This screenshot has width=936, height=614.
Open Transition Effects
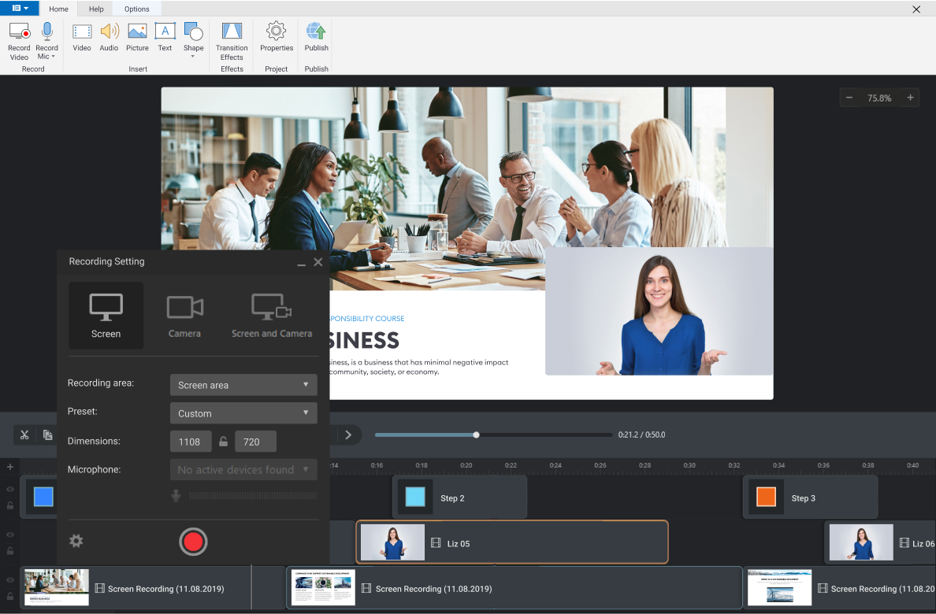231,38
